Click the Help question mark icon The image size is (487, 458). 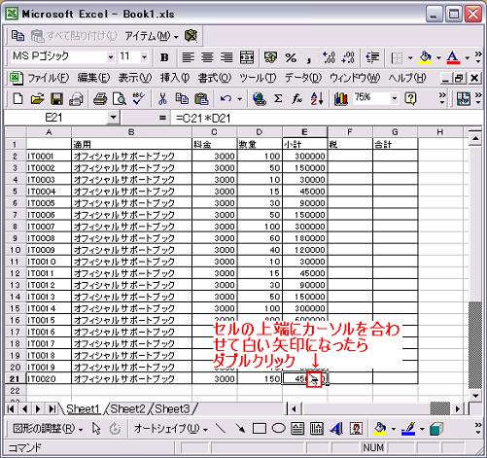tap(410, 98)
